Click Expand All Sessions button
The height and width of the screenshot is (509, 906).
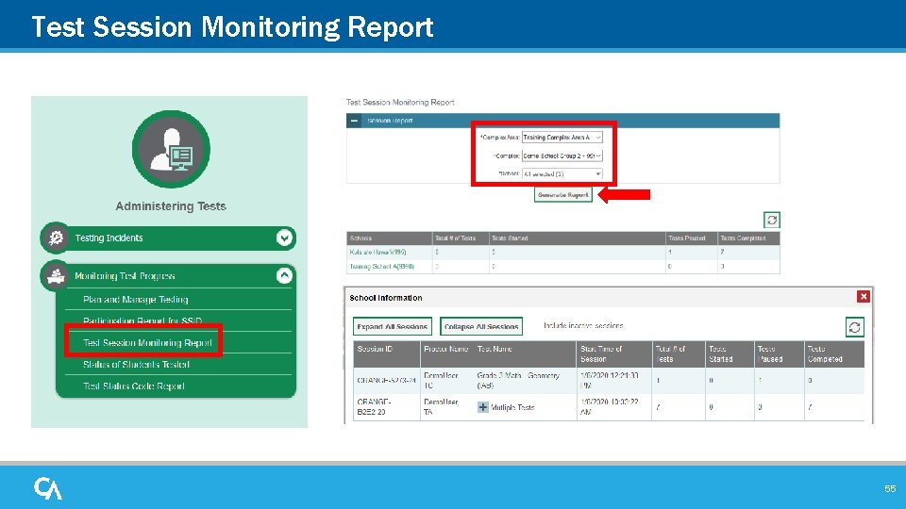pyautogui.click(x=393, y=327)
